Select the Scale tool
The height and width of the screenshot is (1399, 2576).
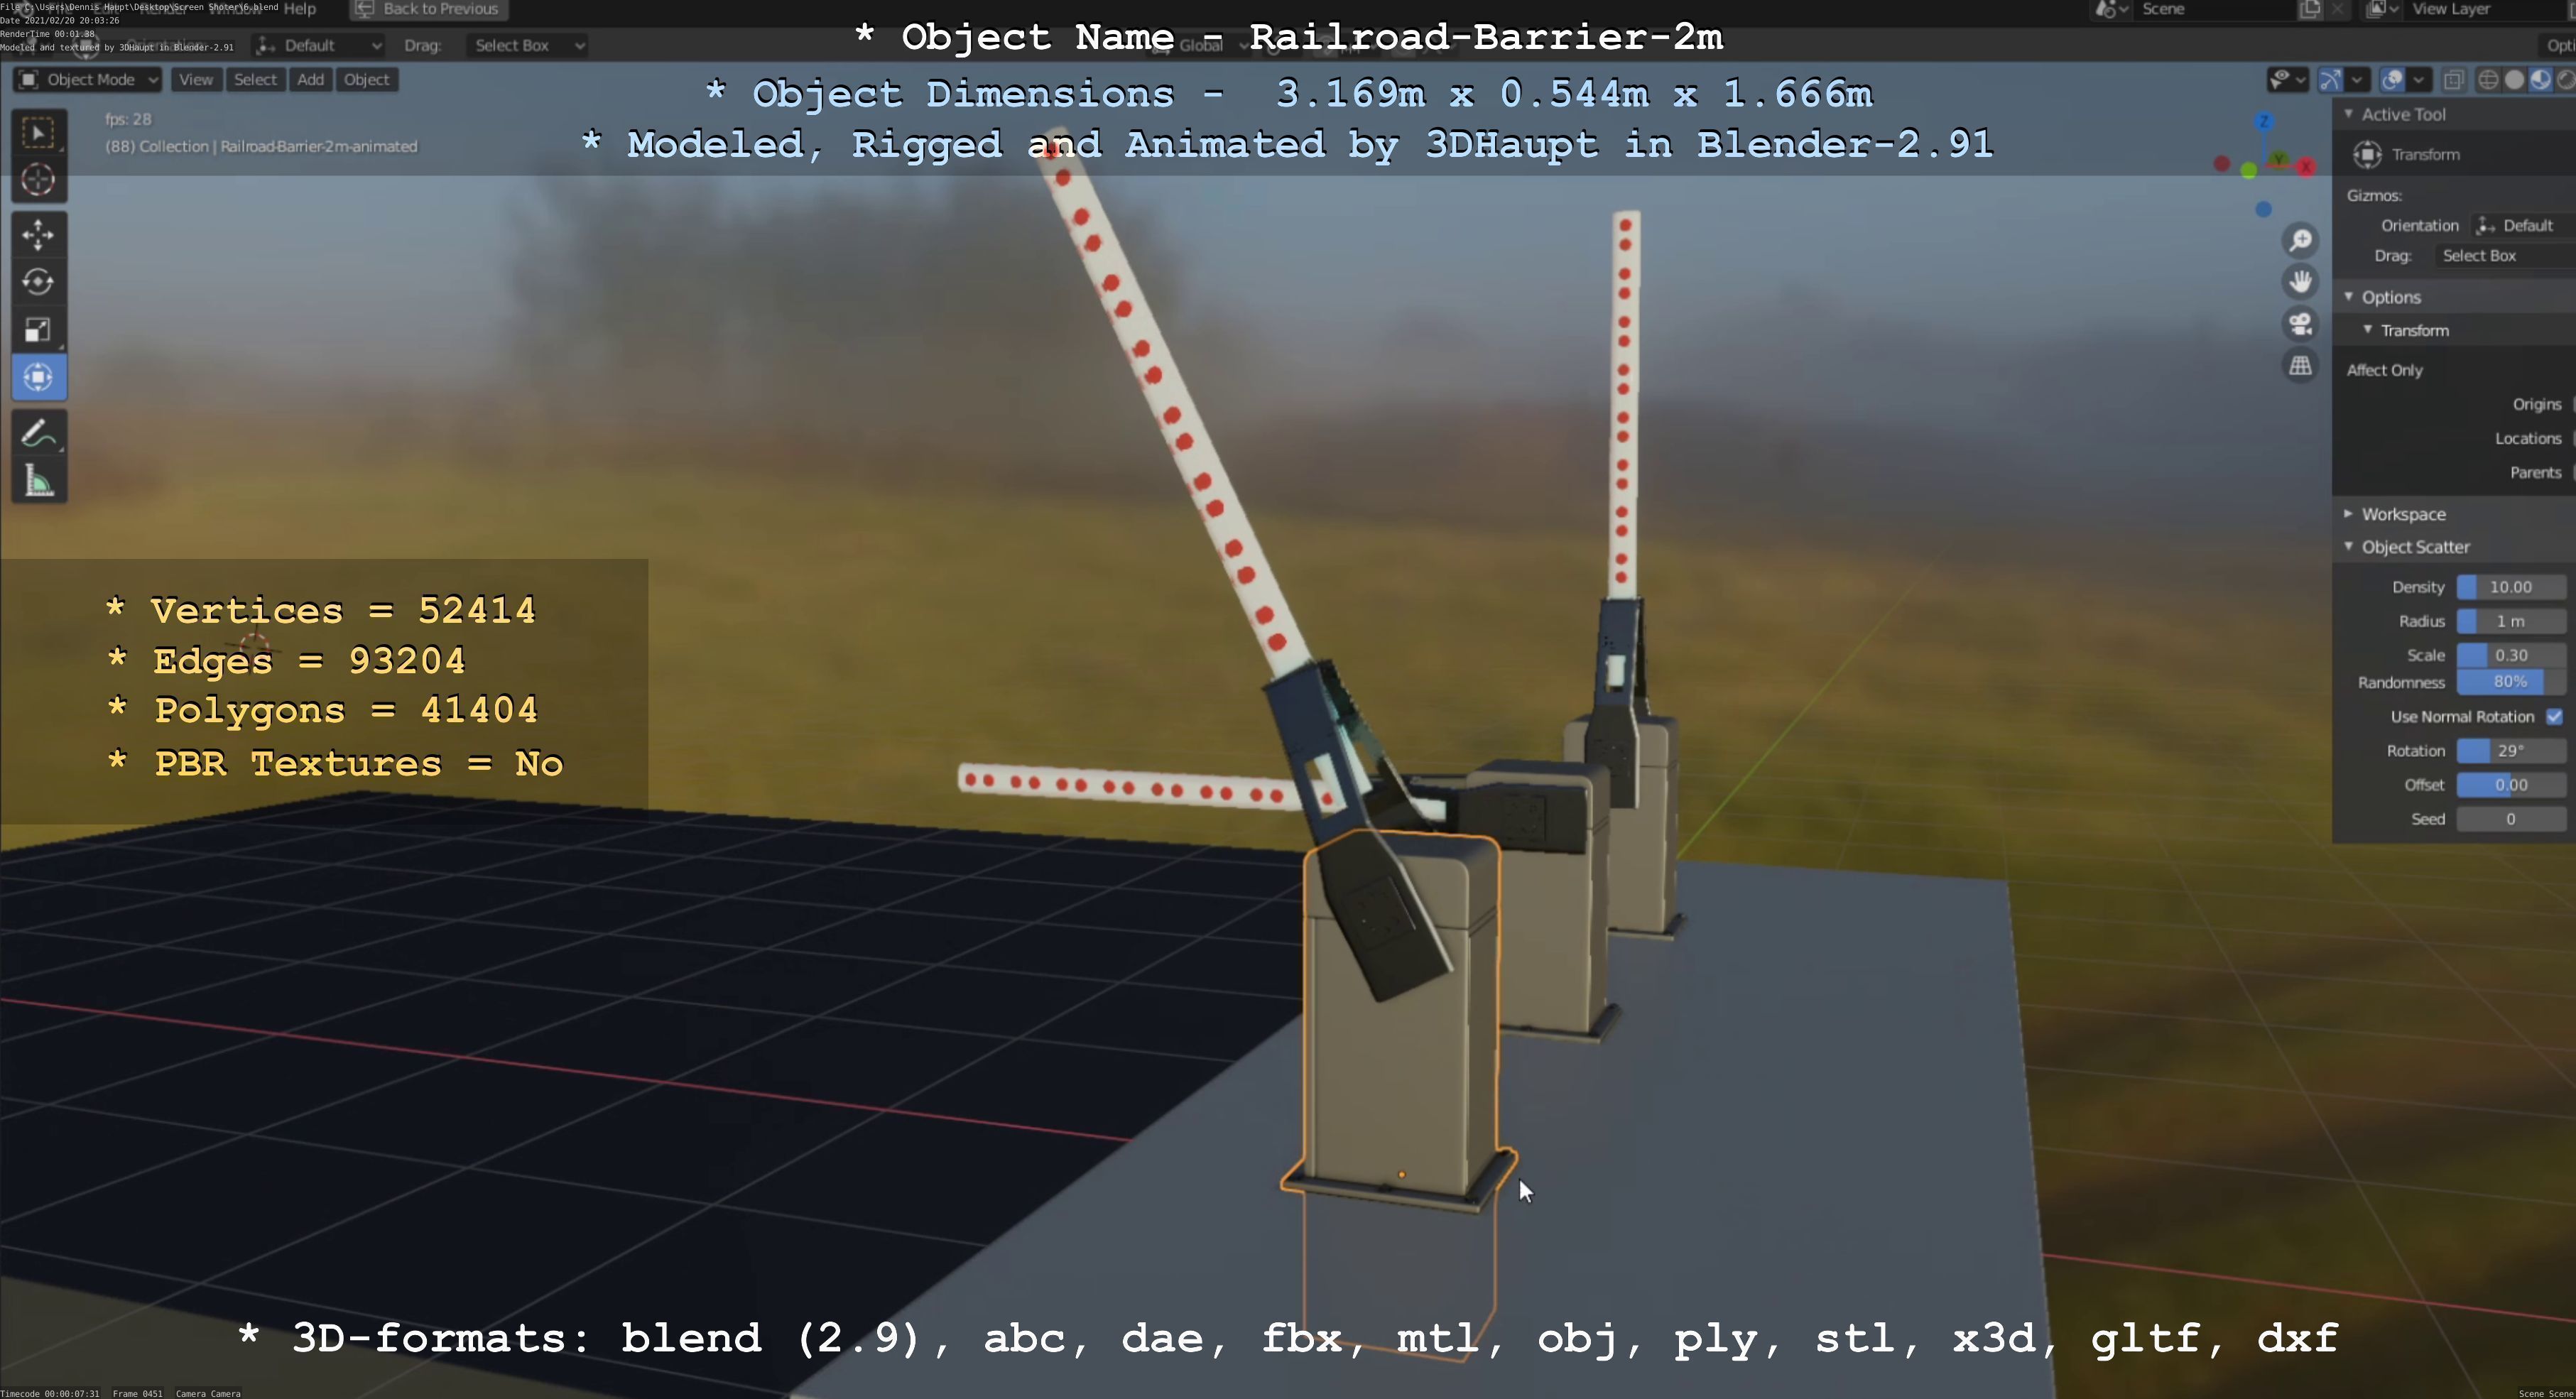point(38,330)
